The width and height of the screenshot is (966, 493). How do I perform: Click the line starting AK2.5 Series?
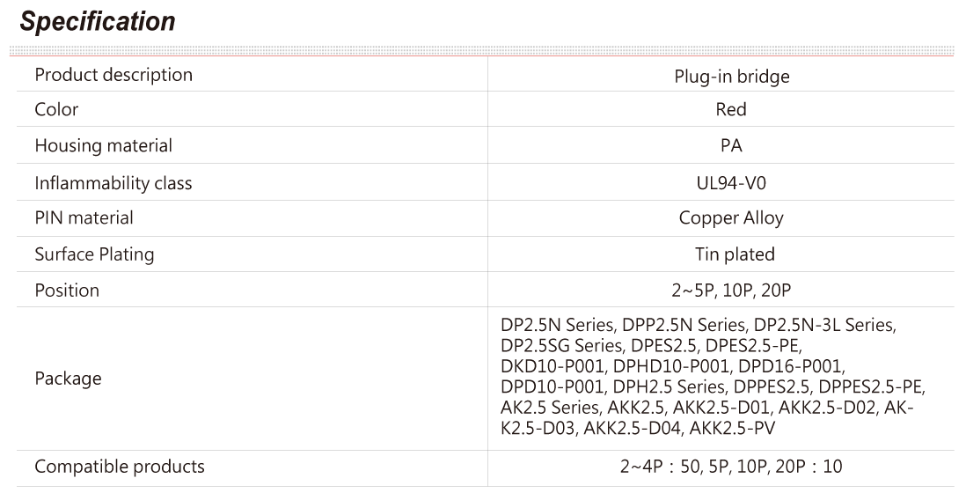(x=707, y=408)
